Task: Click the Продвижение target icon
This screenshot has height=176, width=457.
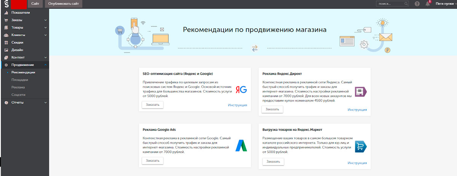Action: tap(6, 65)
